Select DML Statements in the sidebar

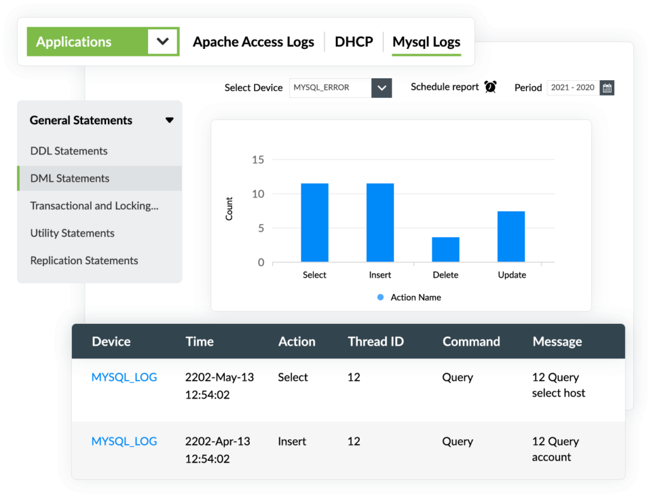(100, 178)
